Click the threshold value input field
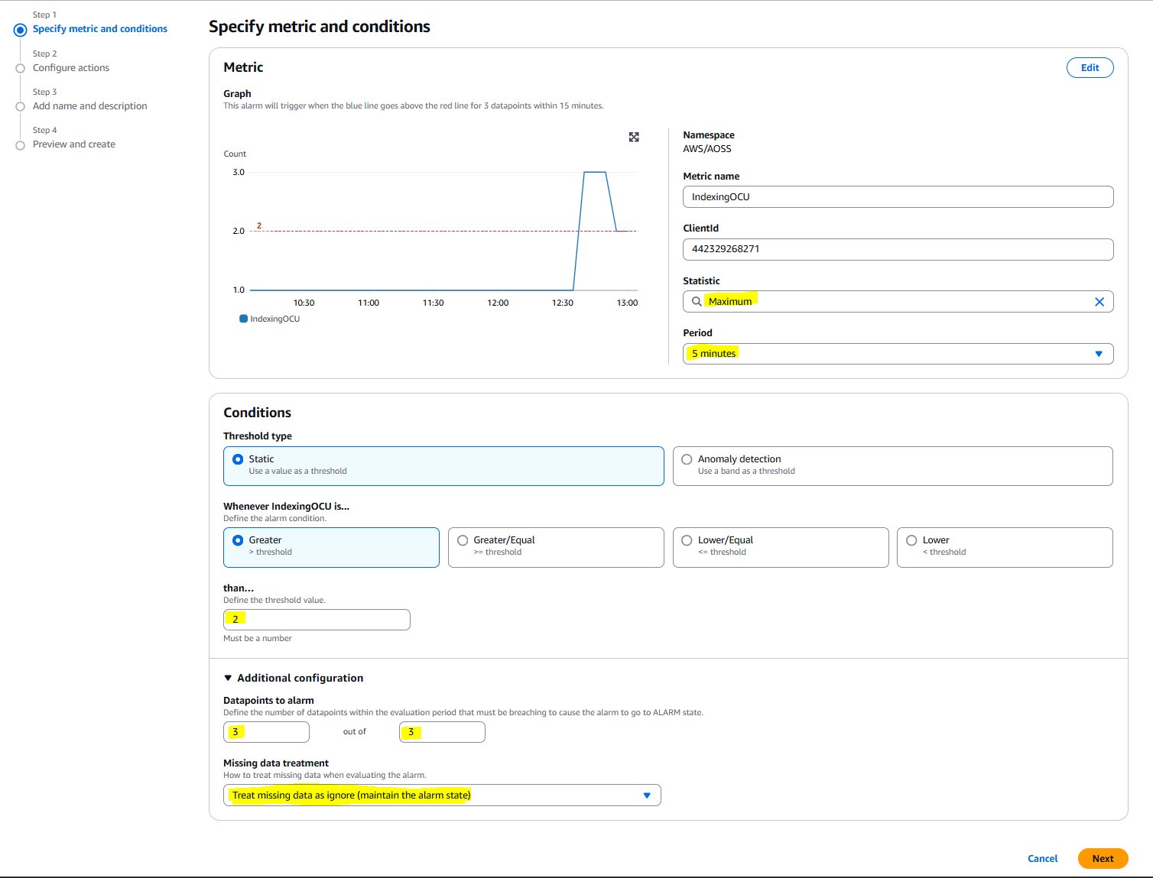This screenshot has width=1153, height=878. (317, 620)
